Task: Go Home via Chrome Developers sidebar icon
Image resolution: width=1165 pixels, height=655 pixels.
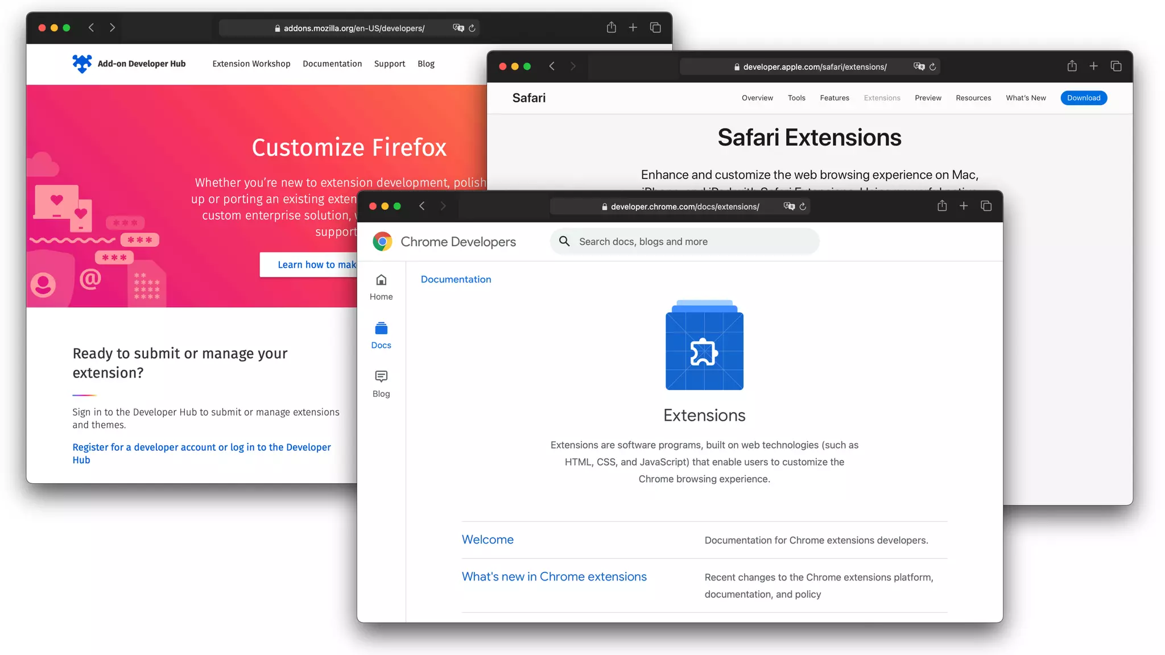Action: (x=381, y=280)
